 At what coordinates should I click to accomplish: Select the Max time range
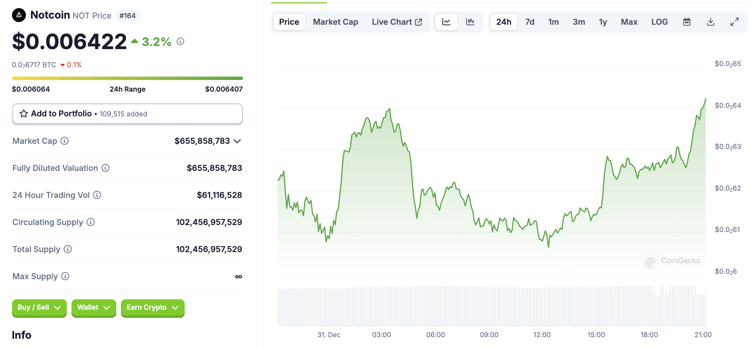coord(629,22)
